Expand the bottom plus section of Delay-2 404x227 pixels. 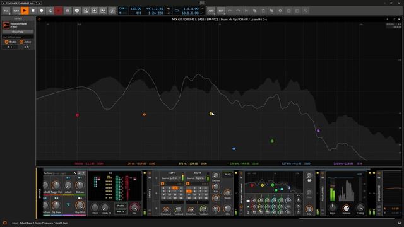tap(156, 209)
